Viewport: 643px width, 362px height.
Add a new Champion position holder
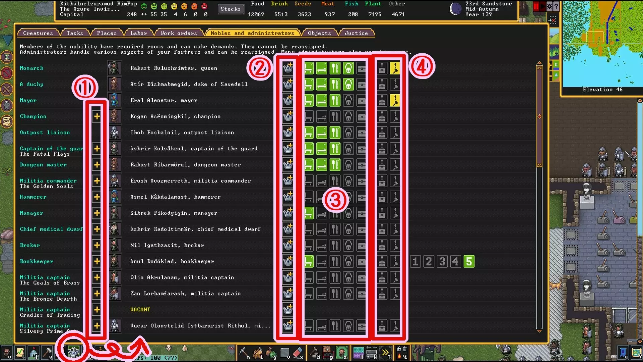[97, 116]
